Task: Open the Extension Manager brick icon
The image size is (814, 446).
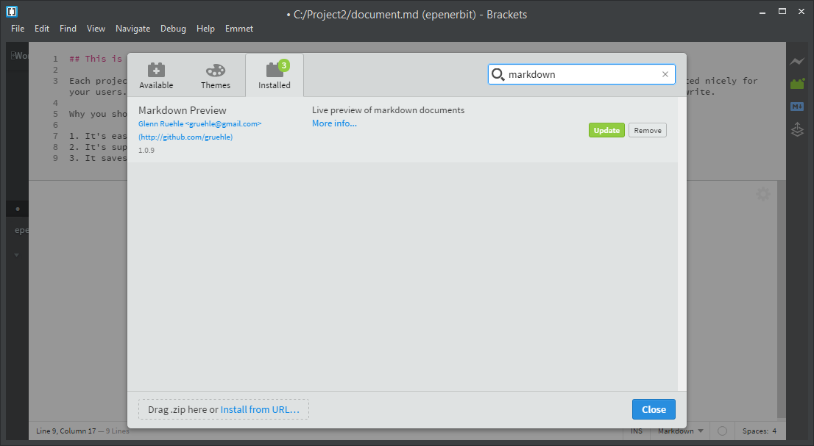Action: tap(797, 84)
